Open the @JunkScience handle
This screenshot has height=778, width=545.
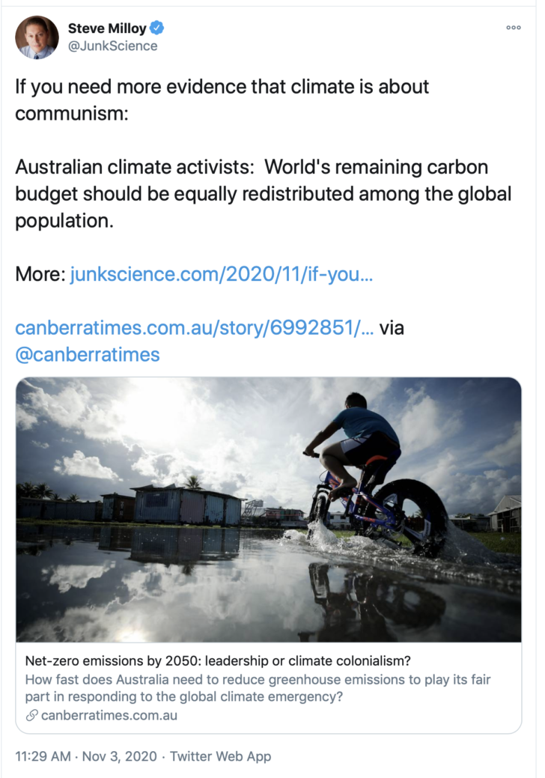click(x=112, y=46)
